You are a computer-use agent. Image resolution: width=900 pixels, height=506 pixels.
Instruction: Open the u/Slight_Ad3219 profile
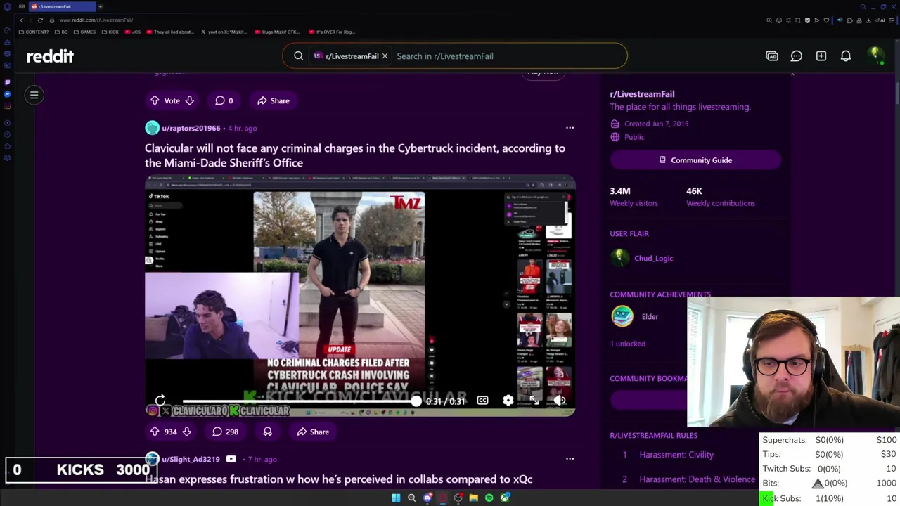click(x=191, y=459)
